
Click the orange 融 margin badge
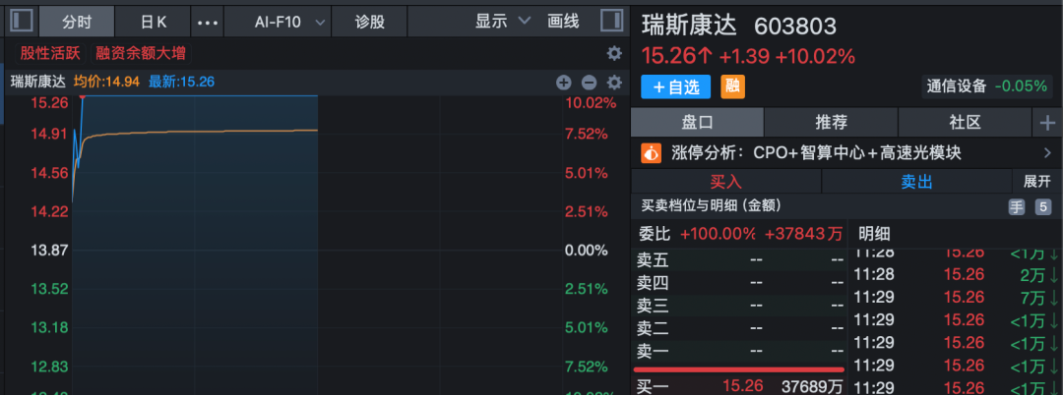point(732,86)
